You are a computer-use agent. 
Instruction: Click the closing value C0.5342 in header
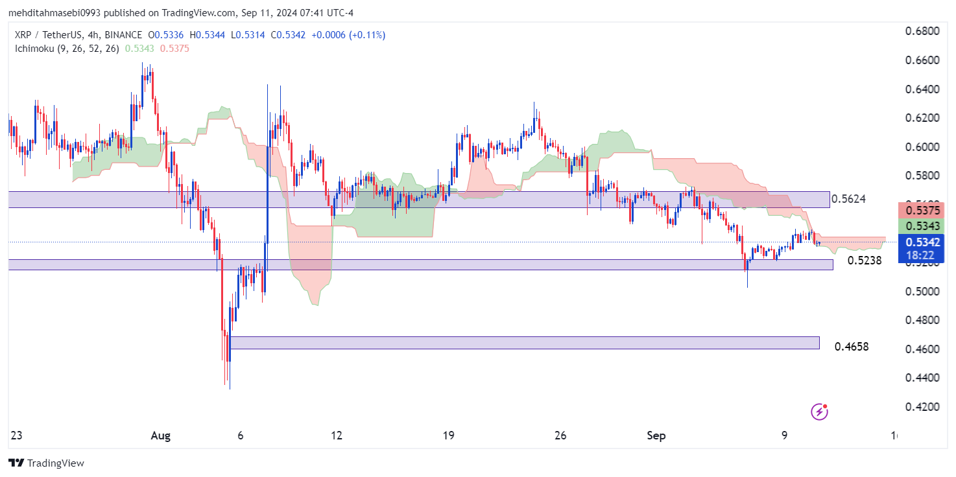[287, 35]
